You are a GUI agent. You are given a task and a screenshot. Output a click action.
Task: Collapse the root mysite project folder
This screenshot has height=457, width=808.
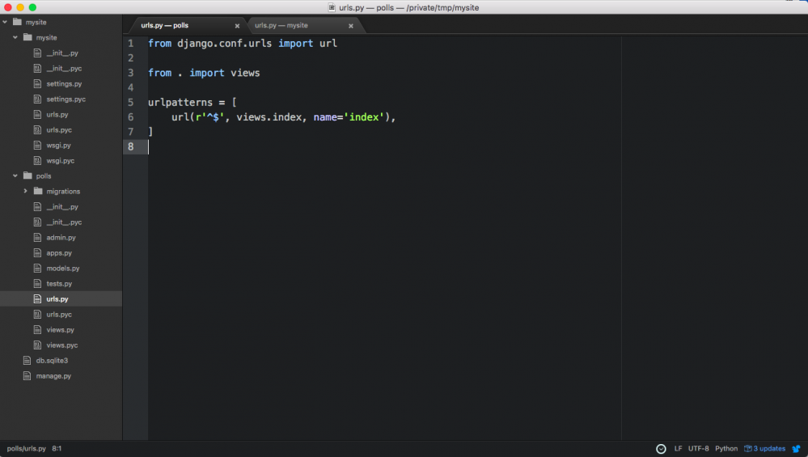pos(5,22)
